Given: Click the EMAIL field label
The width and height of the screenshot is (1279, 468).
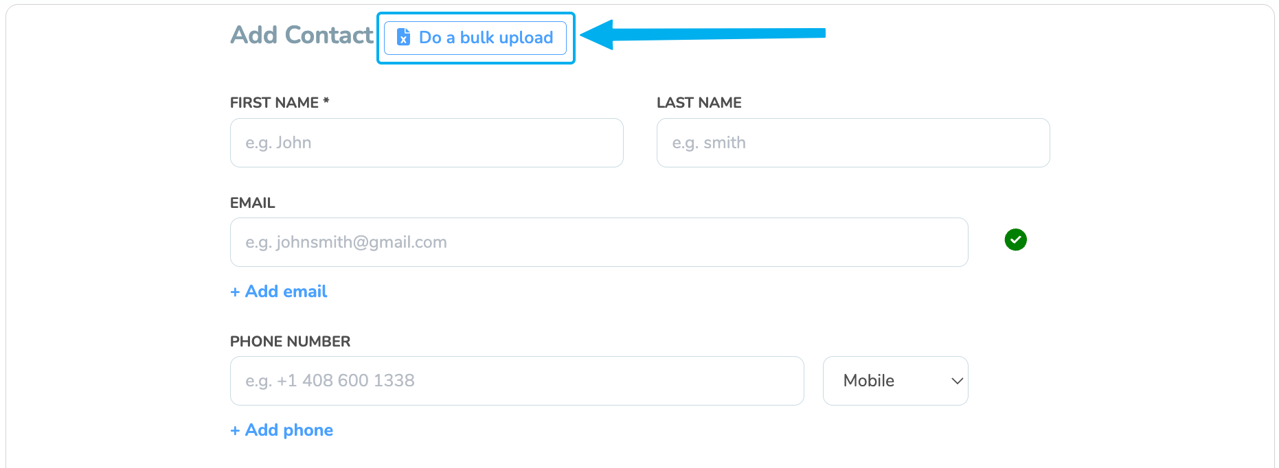Looking at the screenshot, I should coord(252,203).
